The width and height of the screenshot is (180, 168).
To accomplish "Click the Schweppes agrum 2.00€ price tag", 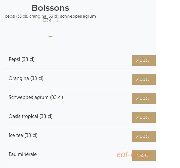I will point(144,99).
